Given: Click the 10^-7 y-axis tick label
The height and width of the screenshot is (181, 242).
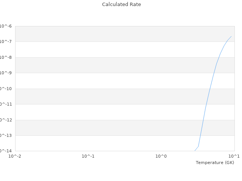Looking at the screenshot, I should pos(5,41).
